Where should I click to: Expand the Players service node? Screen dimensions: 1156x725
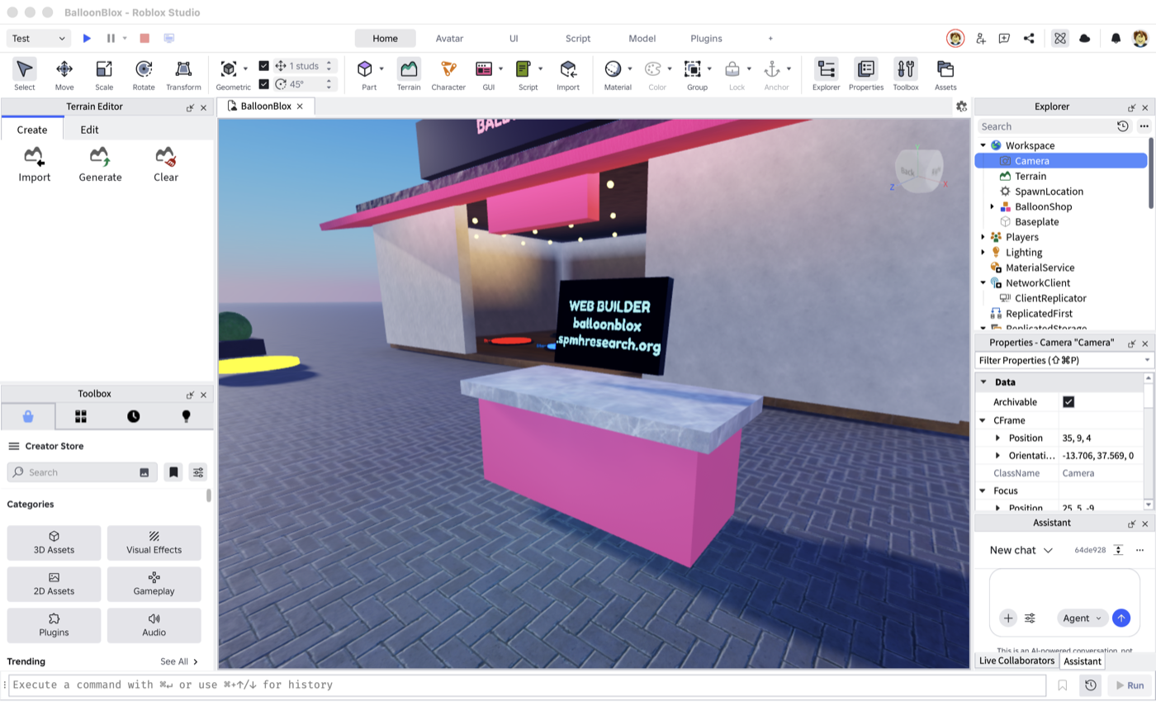[983, 237]
